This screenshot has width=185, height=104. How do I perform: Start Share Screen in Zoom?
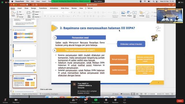tap(96, 101)
